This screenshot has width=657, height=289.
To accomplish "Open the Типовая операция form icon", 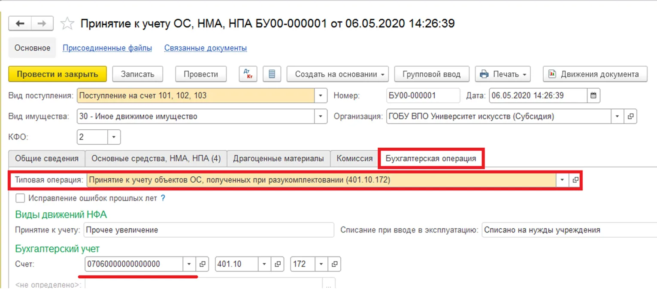I will click(x=575, y=180).
